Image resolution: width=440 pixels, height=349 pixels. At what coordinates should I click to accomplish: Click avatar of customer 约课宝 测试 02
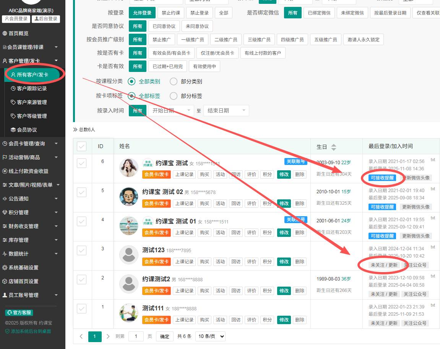point(128,197)
